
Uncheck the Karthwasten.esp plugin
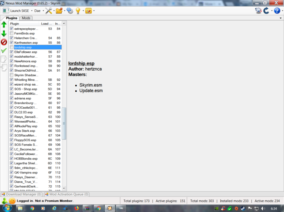12,42
